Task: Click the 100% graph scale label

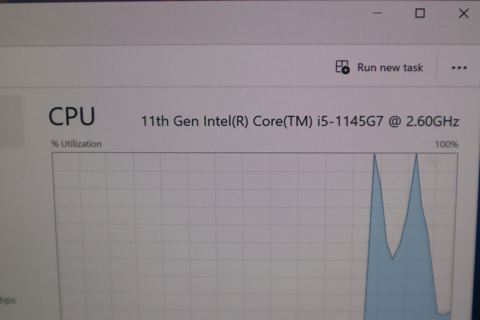Action: (x=447, y=145)
